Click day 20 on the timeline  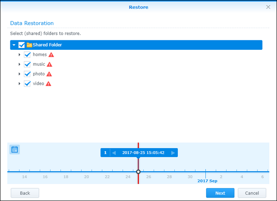pyautogui.click(x=87, y=177)
